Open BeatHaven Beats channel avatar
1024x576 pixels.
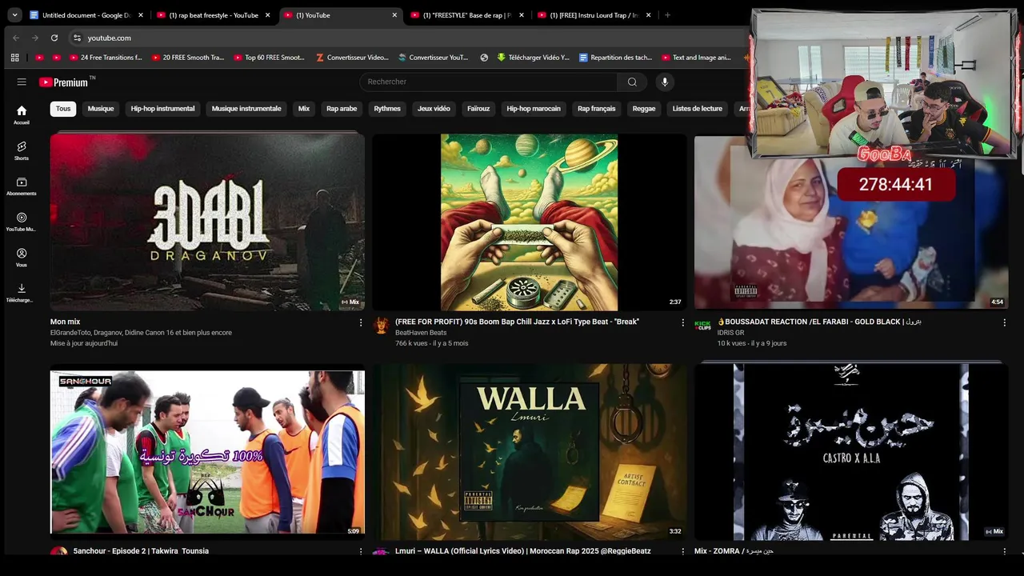point(381,326)
